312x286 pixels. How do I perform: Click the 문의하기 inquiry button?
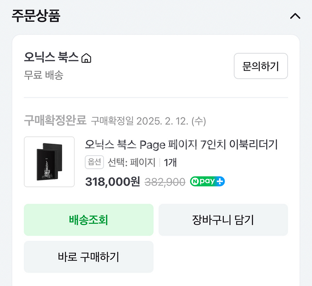click(261, 66)
